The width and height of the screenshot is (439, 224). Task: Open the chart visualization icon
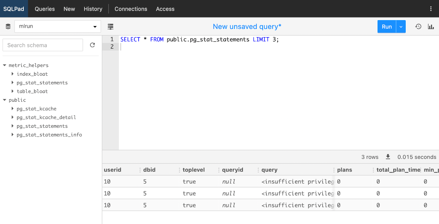(x=431, y=26)
